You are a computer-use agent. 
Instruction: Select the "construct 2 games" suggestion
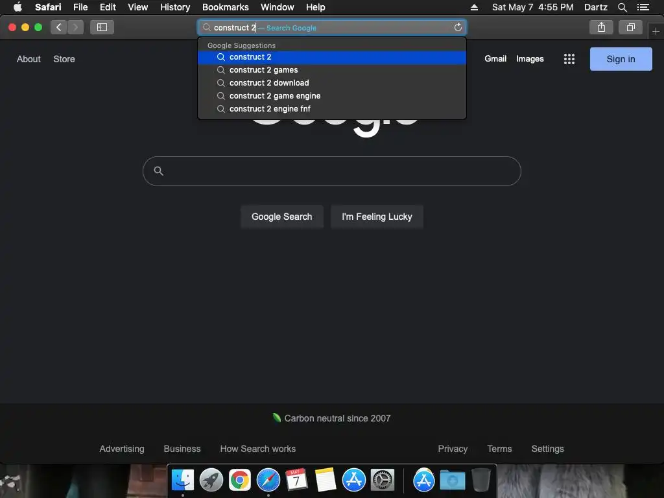(x=332, y=70)
